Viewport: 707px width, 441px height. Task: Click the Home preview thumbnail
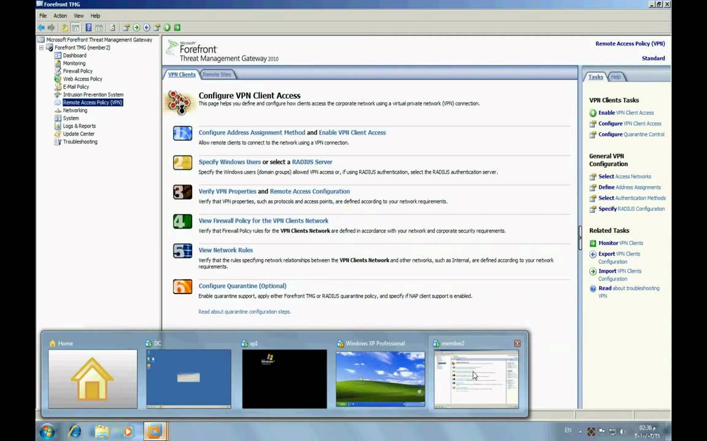[93, 379]
